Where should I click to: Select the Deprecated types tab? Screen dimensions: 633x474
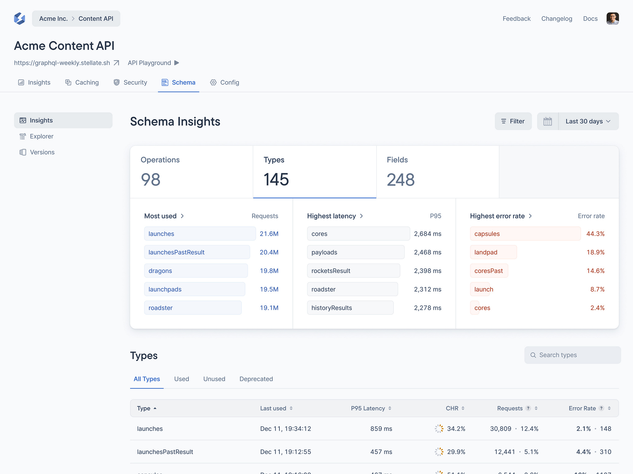coord(256,379)
